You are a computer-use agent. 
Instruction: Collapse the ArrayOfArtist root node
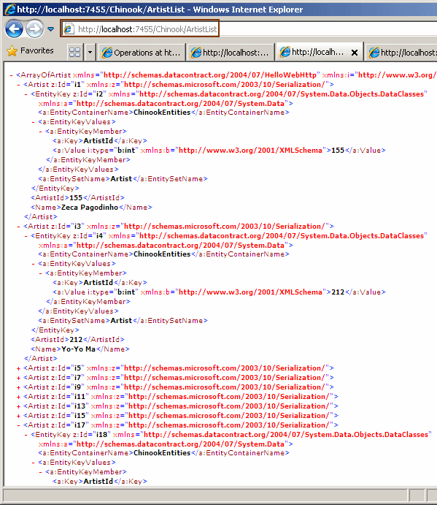[11, 75]
